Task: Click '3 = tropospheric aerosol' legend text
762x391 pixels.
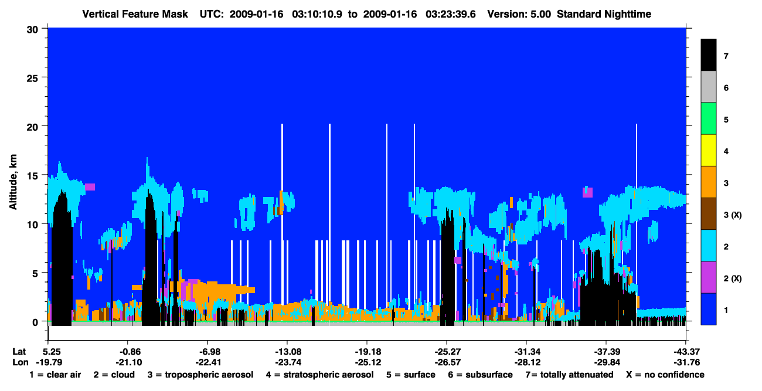Action: tap(200, 375)
